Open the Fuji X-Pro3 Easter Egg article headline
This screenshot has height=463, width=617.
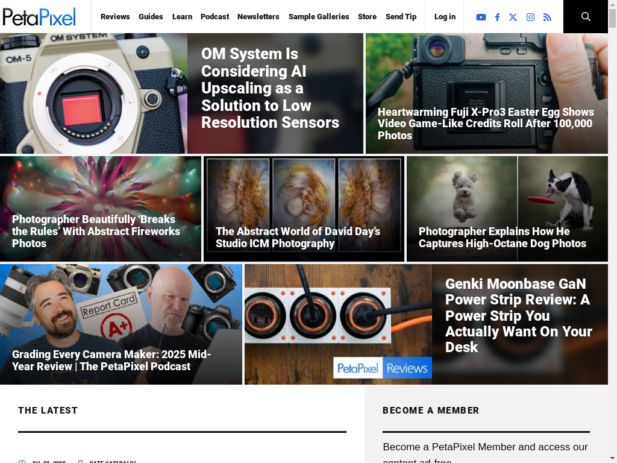pos(486,124)
